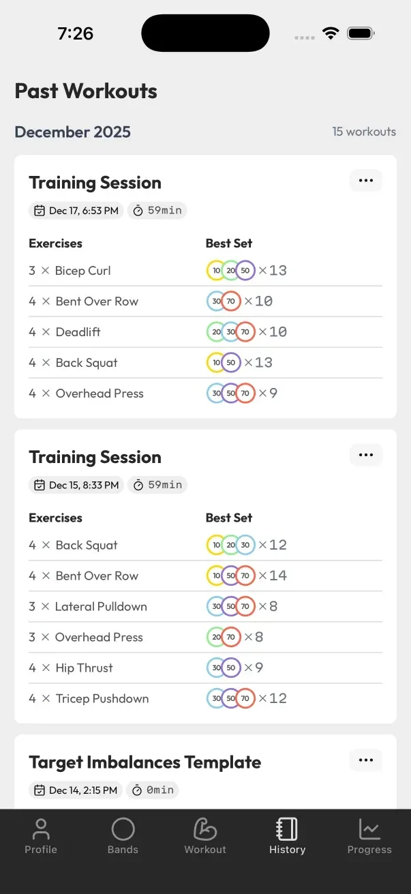Switch to the History tab

click(x=287, y=835)
